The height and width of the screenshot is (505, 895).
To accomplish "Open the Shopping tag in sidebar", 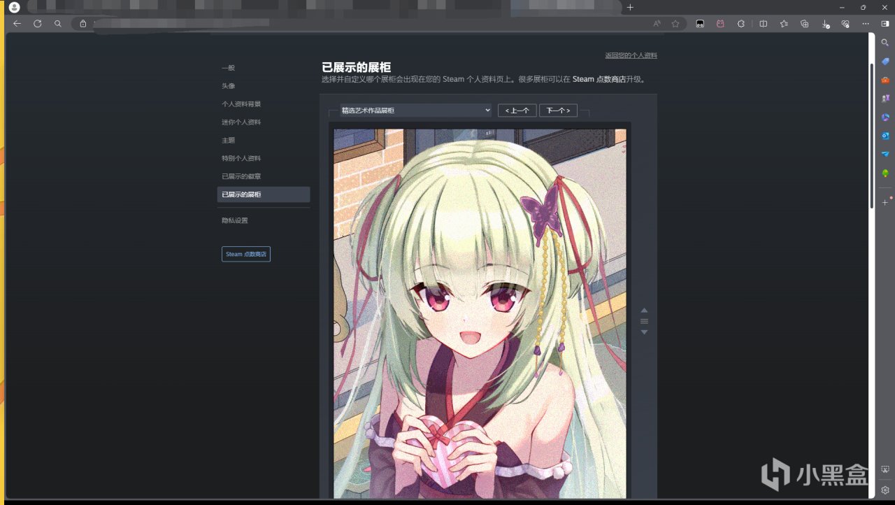I will (x=885, y=62).
